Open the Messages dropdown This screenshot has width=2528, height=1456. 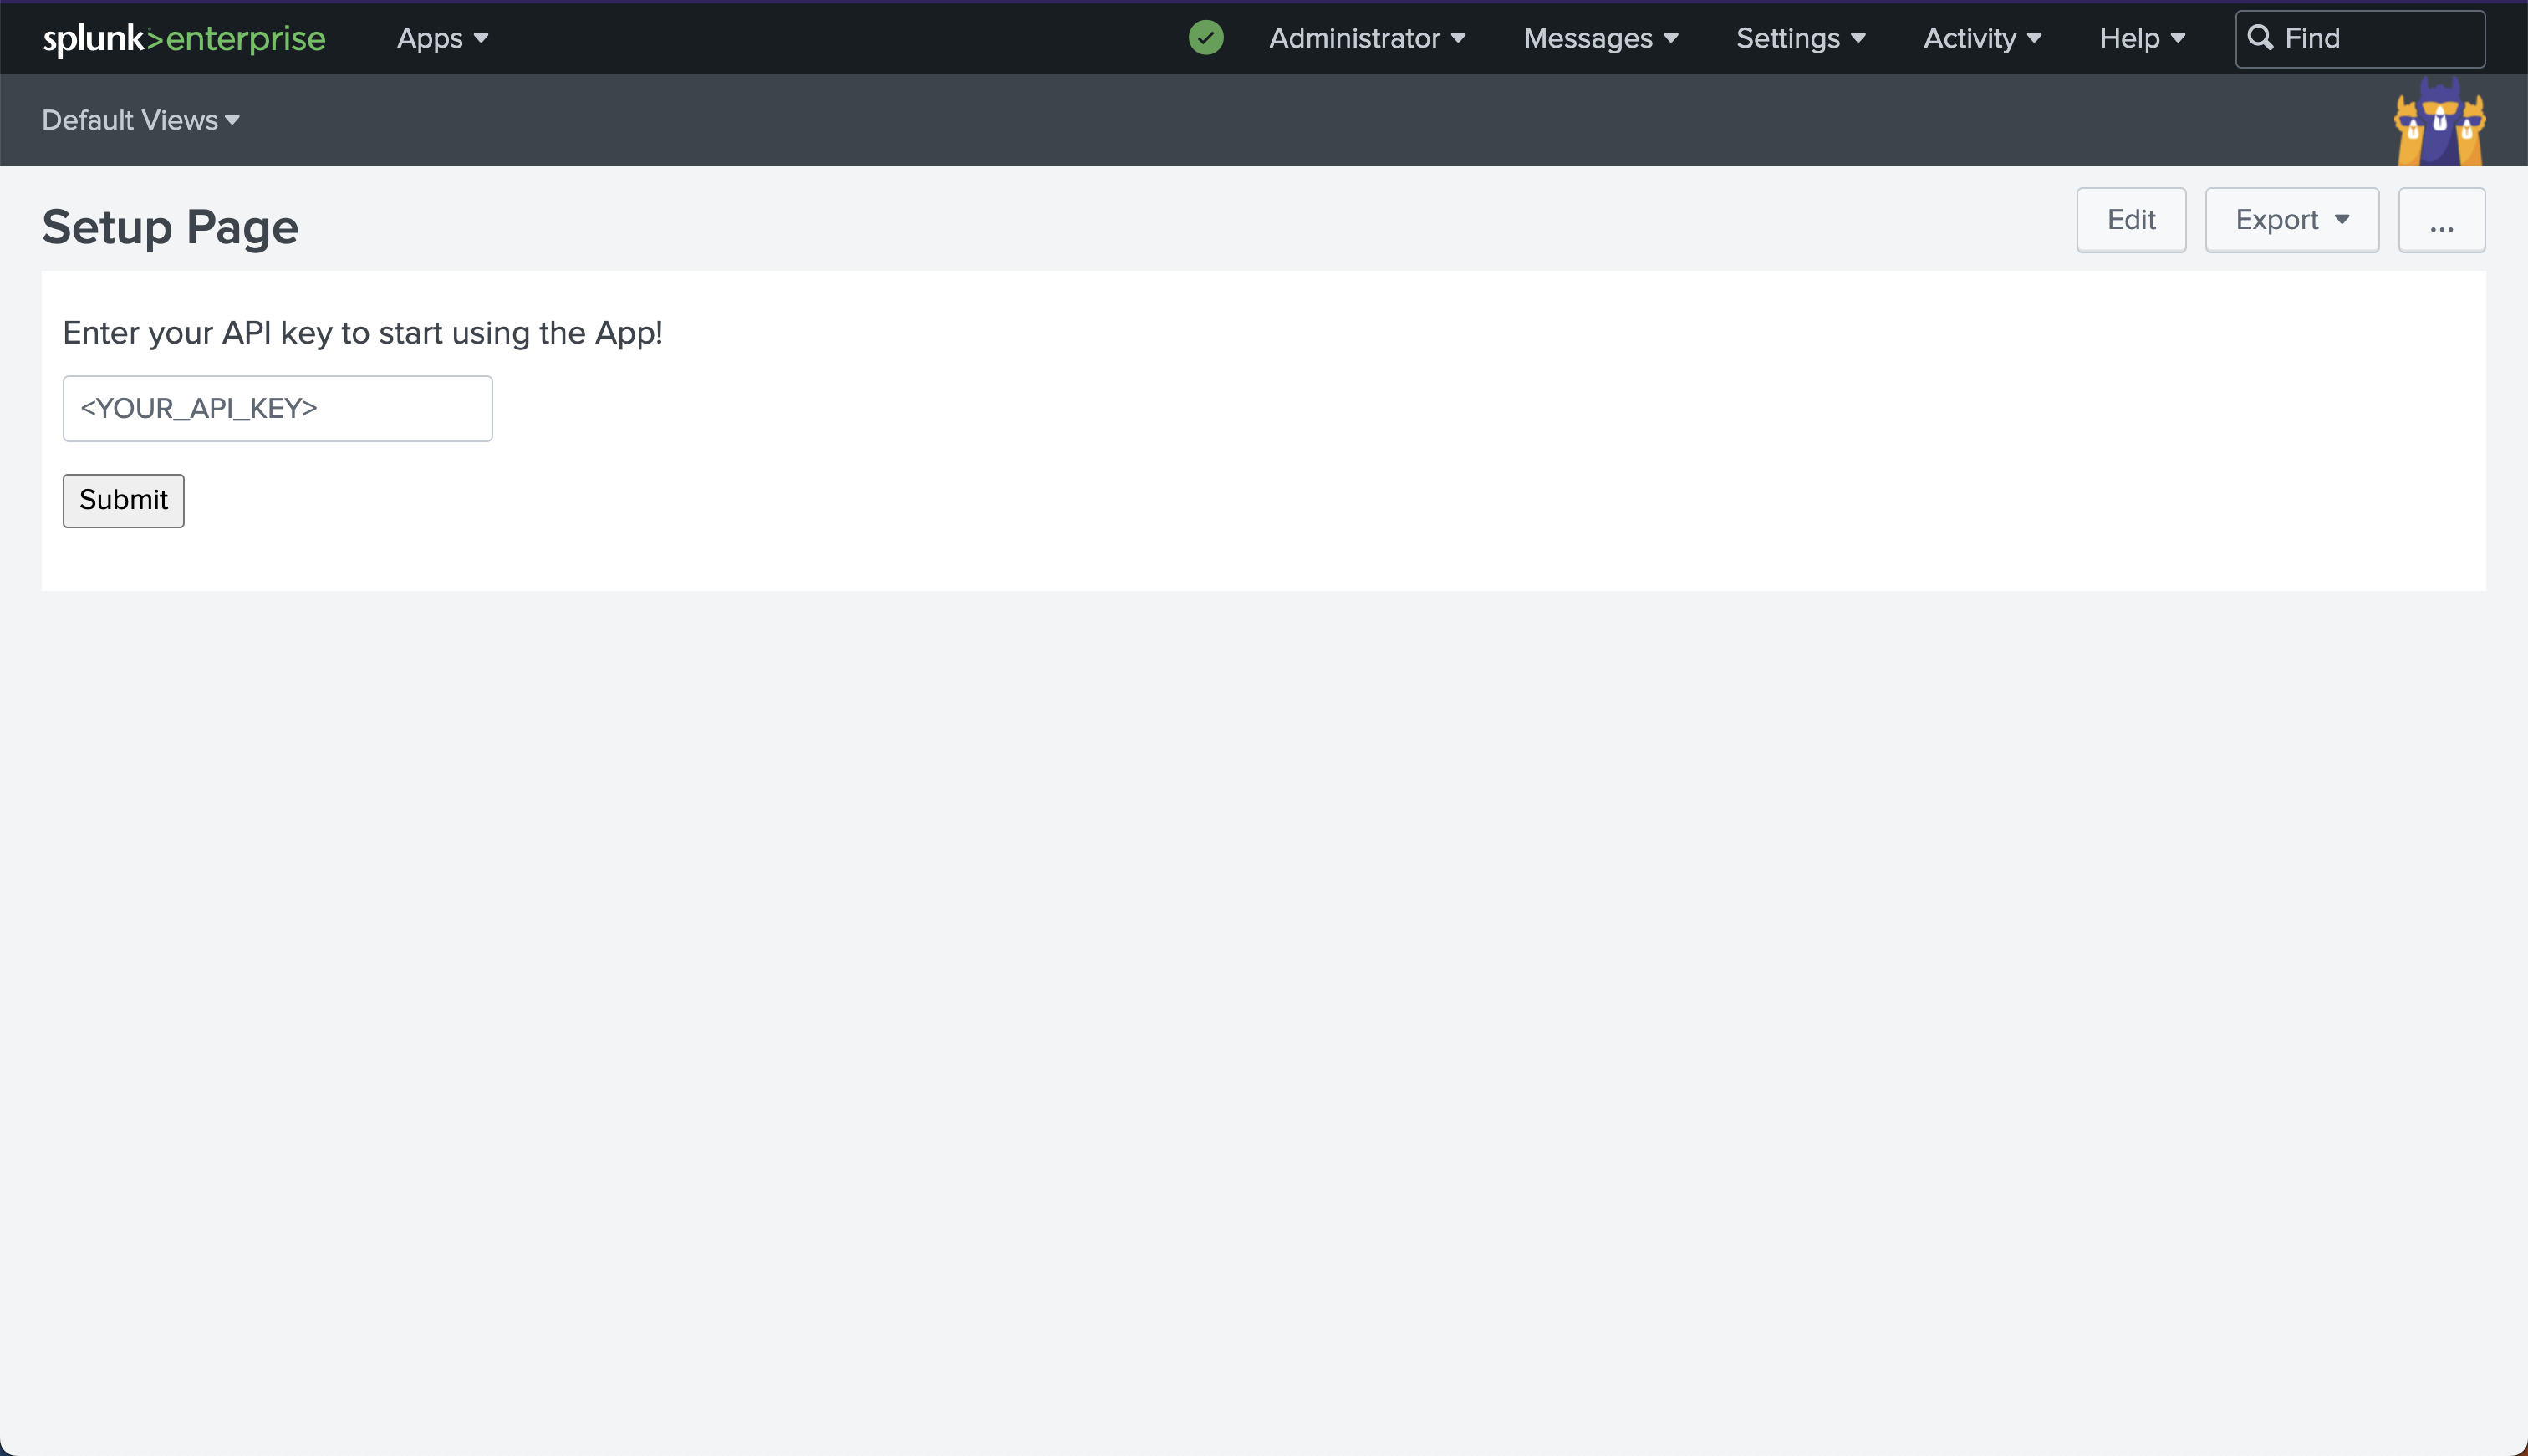pos(1600,38)
